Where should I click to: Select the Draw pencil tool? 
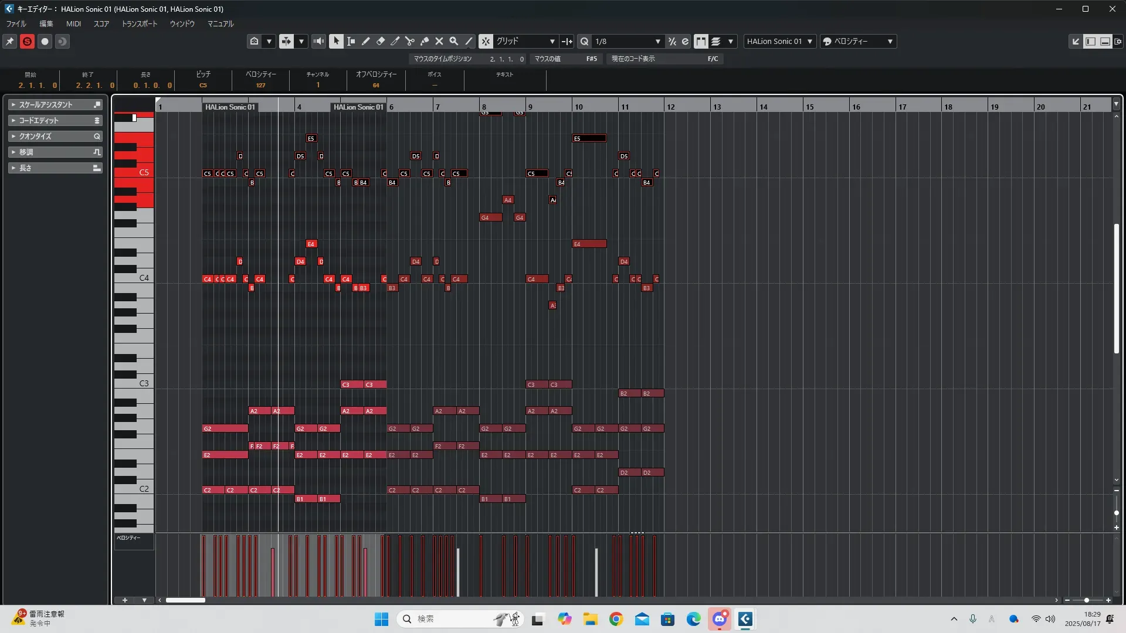tap(365, 41)
